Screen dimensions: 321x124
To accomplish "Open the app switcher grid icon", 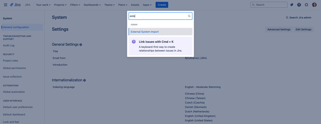I will pos(5,5).
